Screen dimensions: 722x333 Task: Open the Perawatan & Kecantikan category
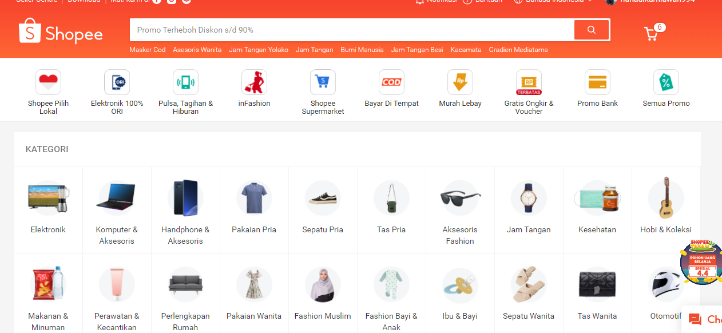[117, 294]
